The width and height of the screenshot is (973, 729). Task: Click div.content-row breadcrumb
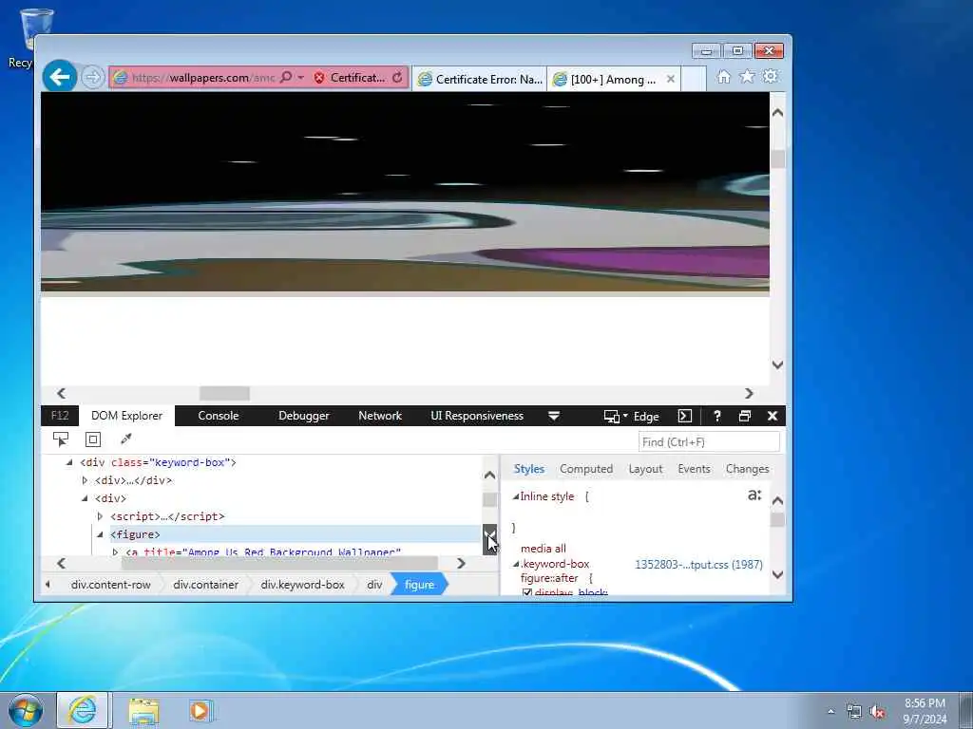[110, 585]
